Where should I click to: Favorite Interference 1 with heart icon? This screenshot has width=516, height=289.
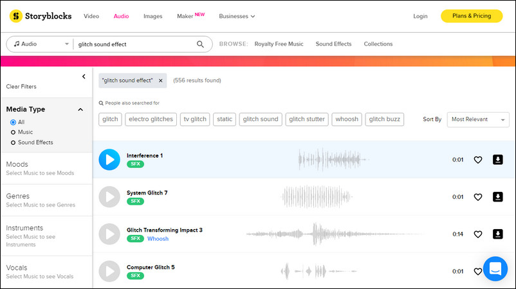478,160
